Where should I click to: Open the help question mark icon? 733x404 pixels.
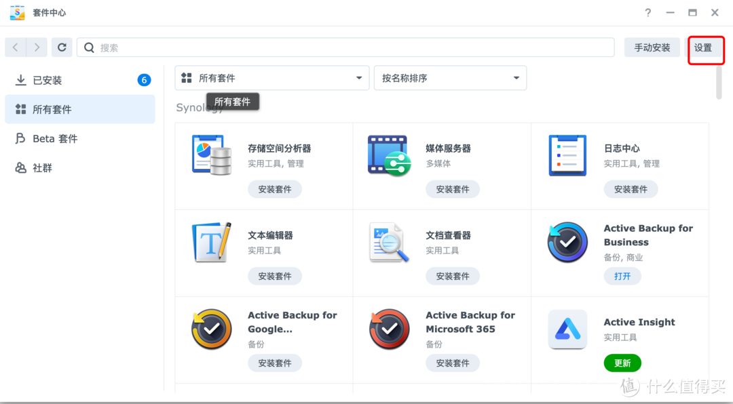pos(647,13)
